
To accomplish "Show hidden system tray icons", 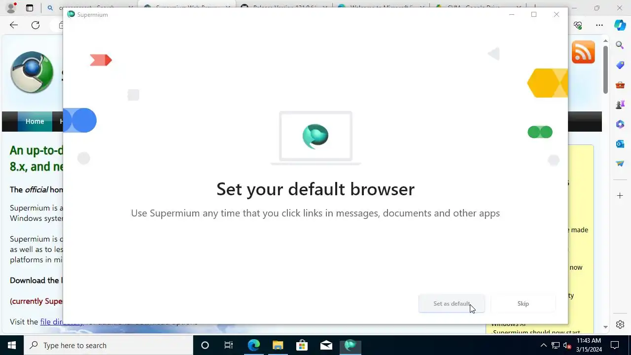I will point(543,345).
